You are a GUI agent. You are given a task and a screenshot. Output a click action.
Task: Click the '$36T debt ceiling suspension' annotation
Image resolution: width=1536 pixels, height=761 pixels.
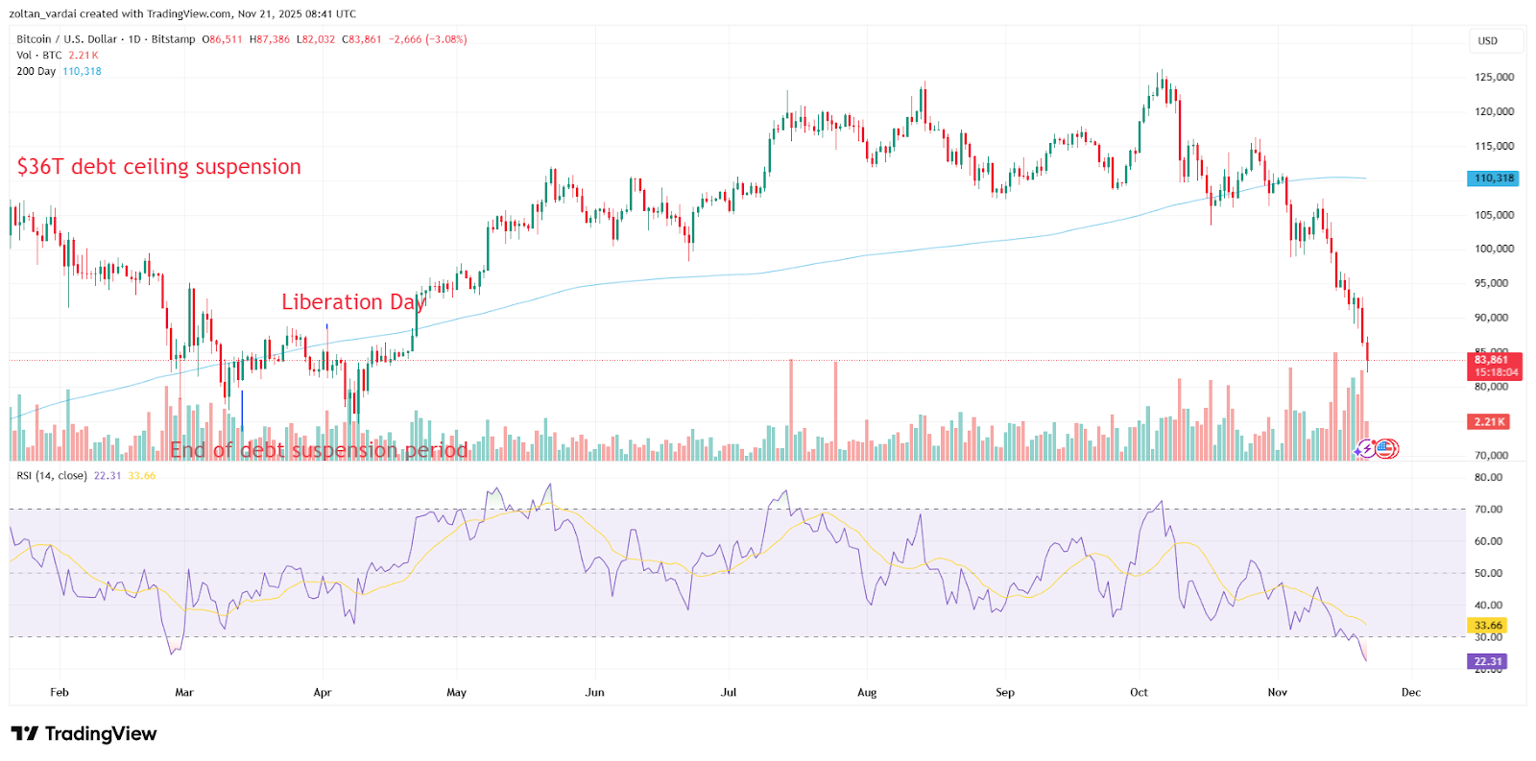(158, 167)
